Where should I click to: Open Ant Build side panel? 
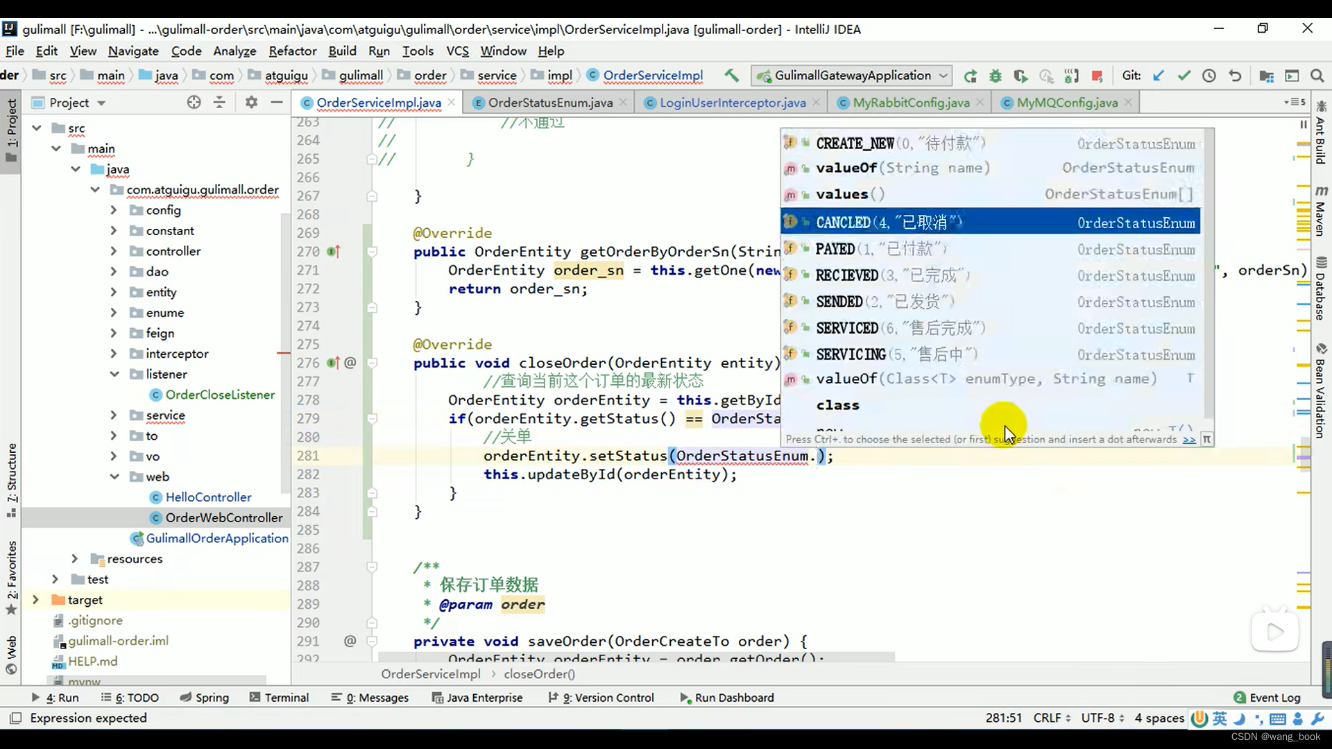pos(1320,133)
